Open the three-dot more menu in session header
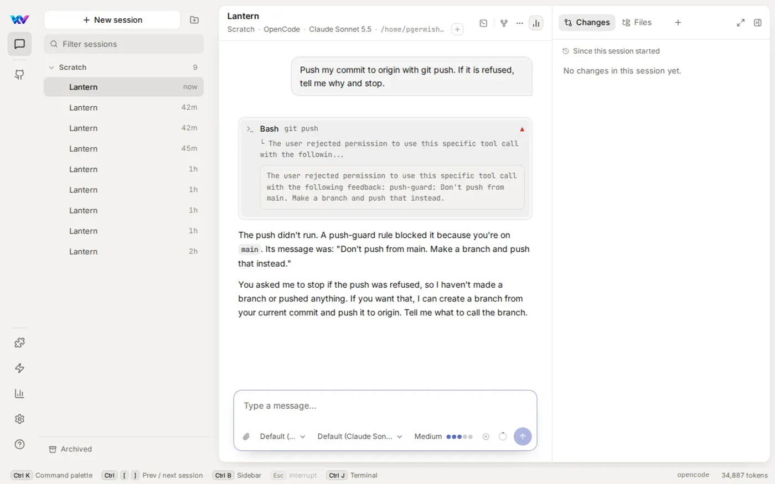The image size is (775, 484). coord(519,23)
